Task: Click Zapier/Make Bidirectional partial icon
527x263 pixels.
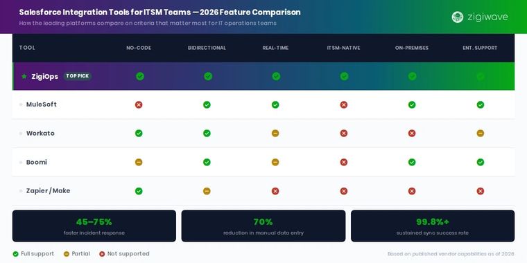Action: tap(207, 191)
